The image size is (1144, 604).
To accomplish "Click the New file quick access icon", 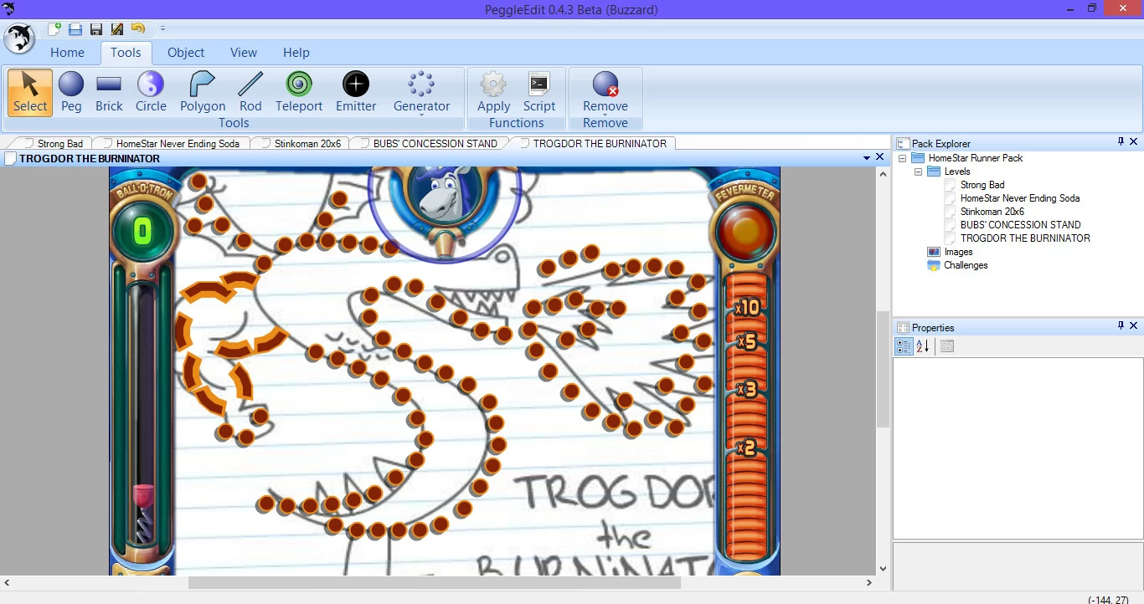I will pyautogui.click(x=54, y=29).
